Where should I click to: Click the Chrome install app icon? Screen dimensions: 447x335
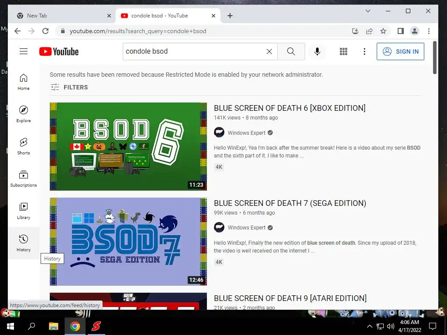pos(355,31)
